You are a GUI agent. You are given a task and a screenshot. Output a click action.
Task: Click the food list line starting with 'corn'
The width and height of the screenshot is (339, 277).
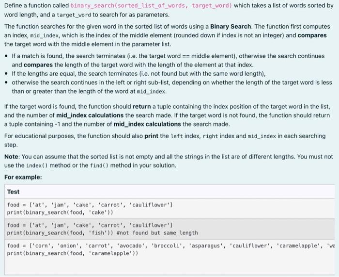click(171, 245)
